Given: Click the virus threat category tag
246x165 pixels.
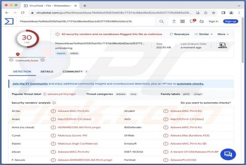Looking at the screenshot, I should tap(133, 94).
